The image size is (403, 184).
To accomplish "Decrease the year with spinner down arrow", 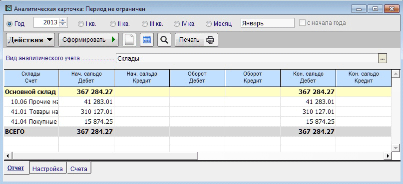I will tap(63, 25).
